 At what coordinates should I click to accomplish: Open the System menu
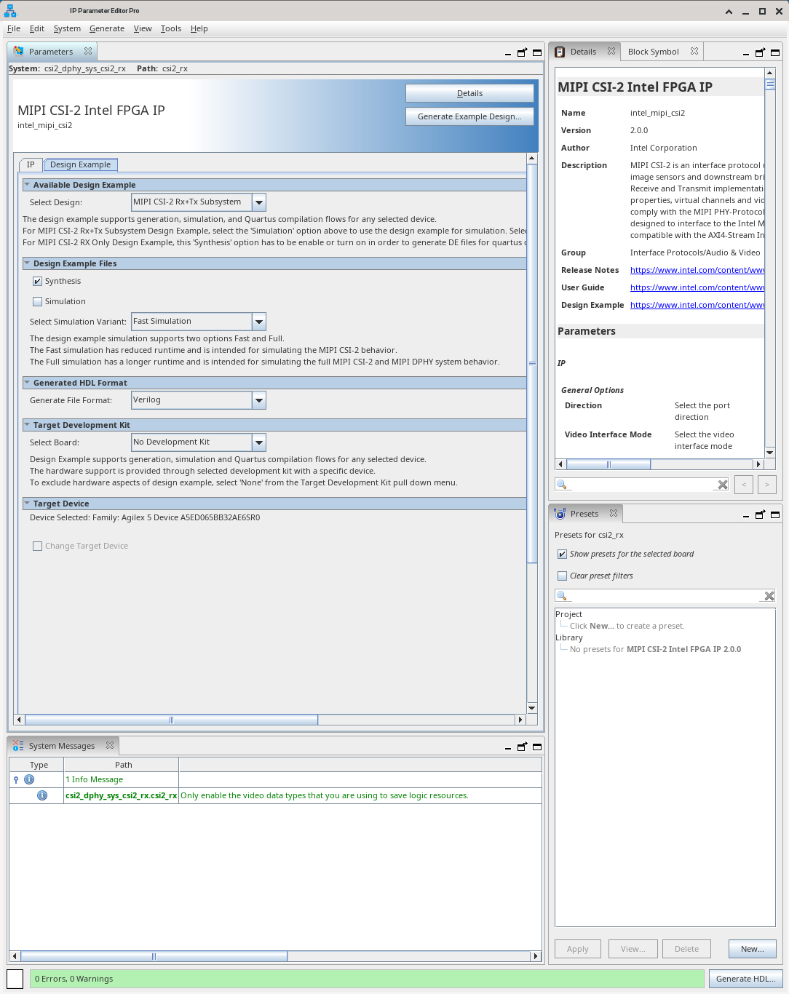[x=67, y=28]
